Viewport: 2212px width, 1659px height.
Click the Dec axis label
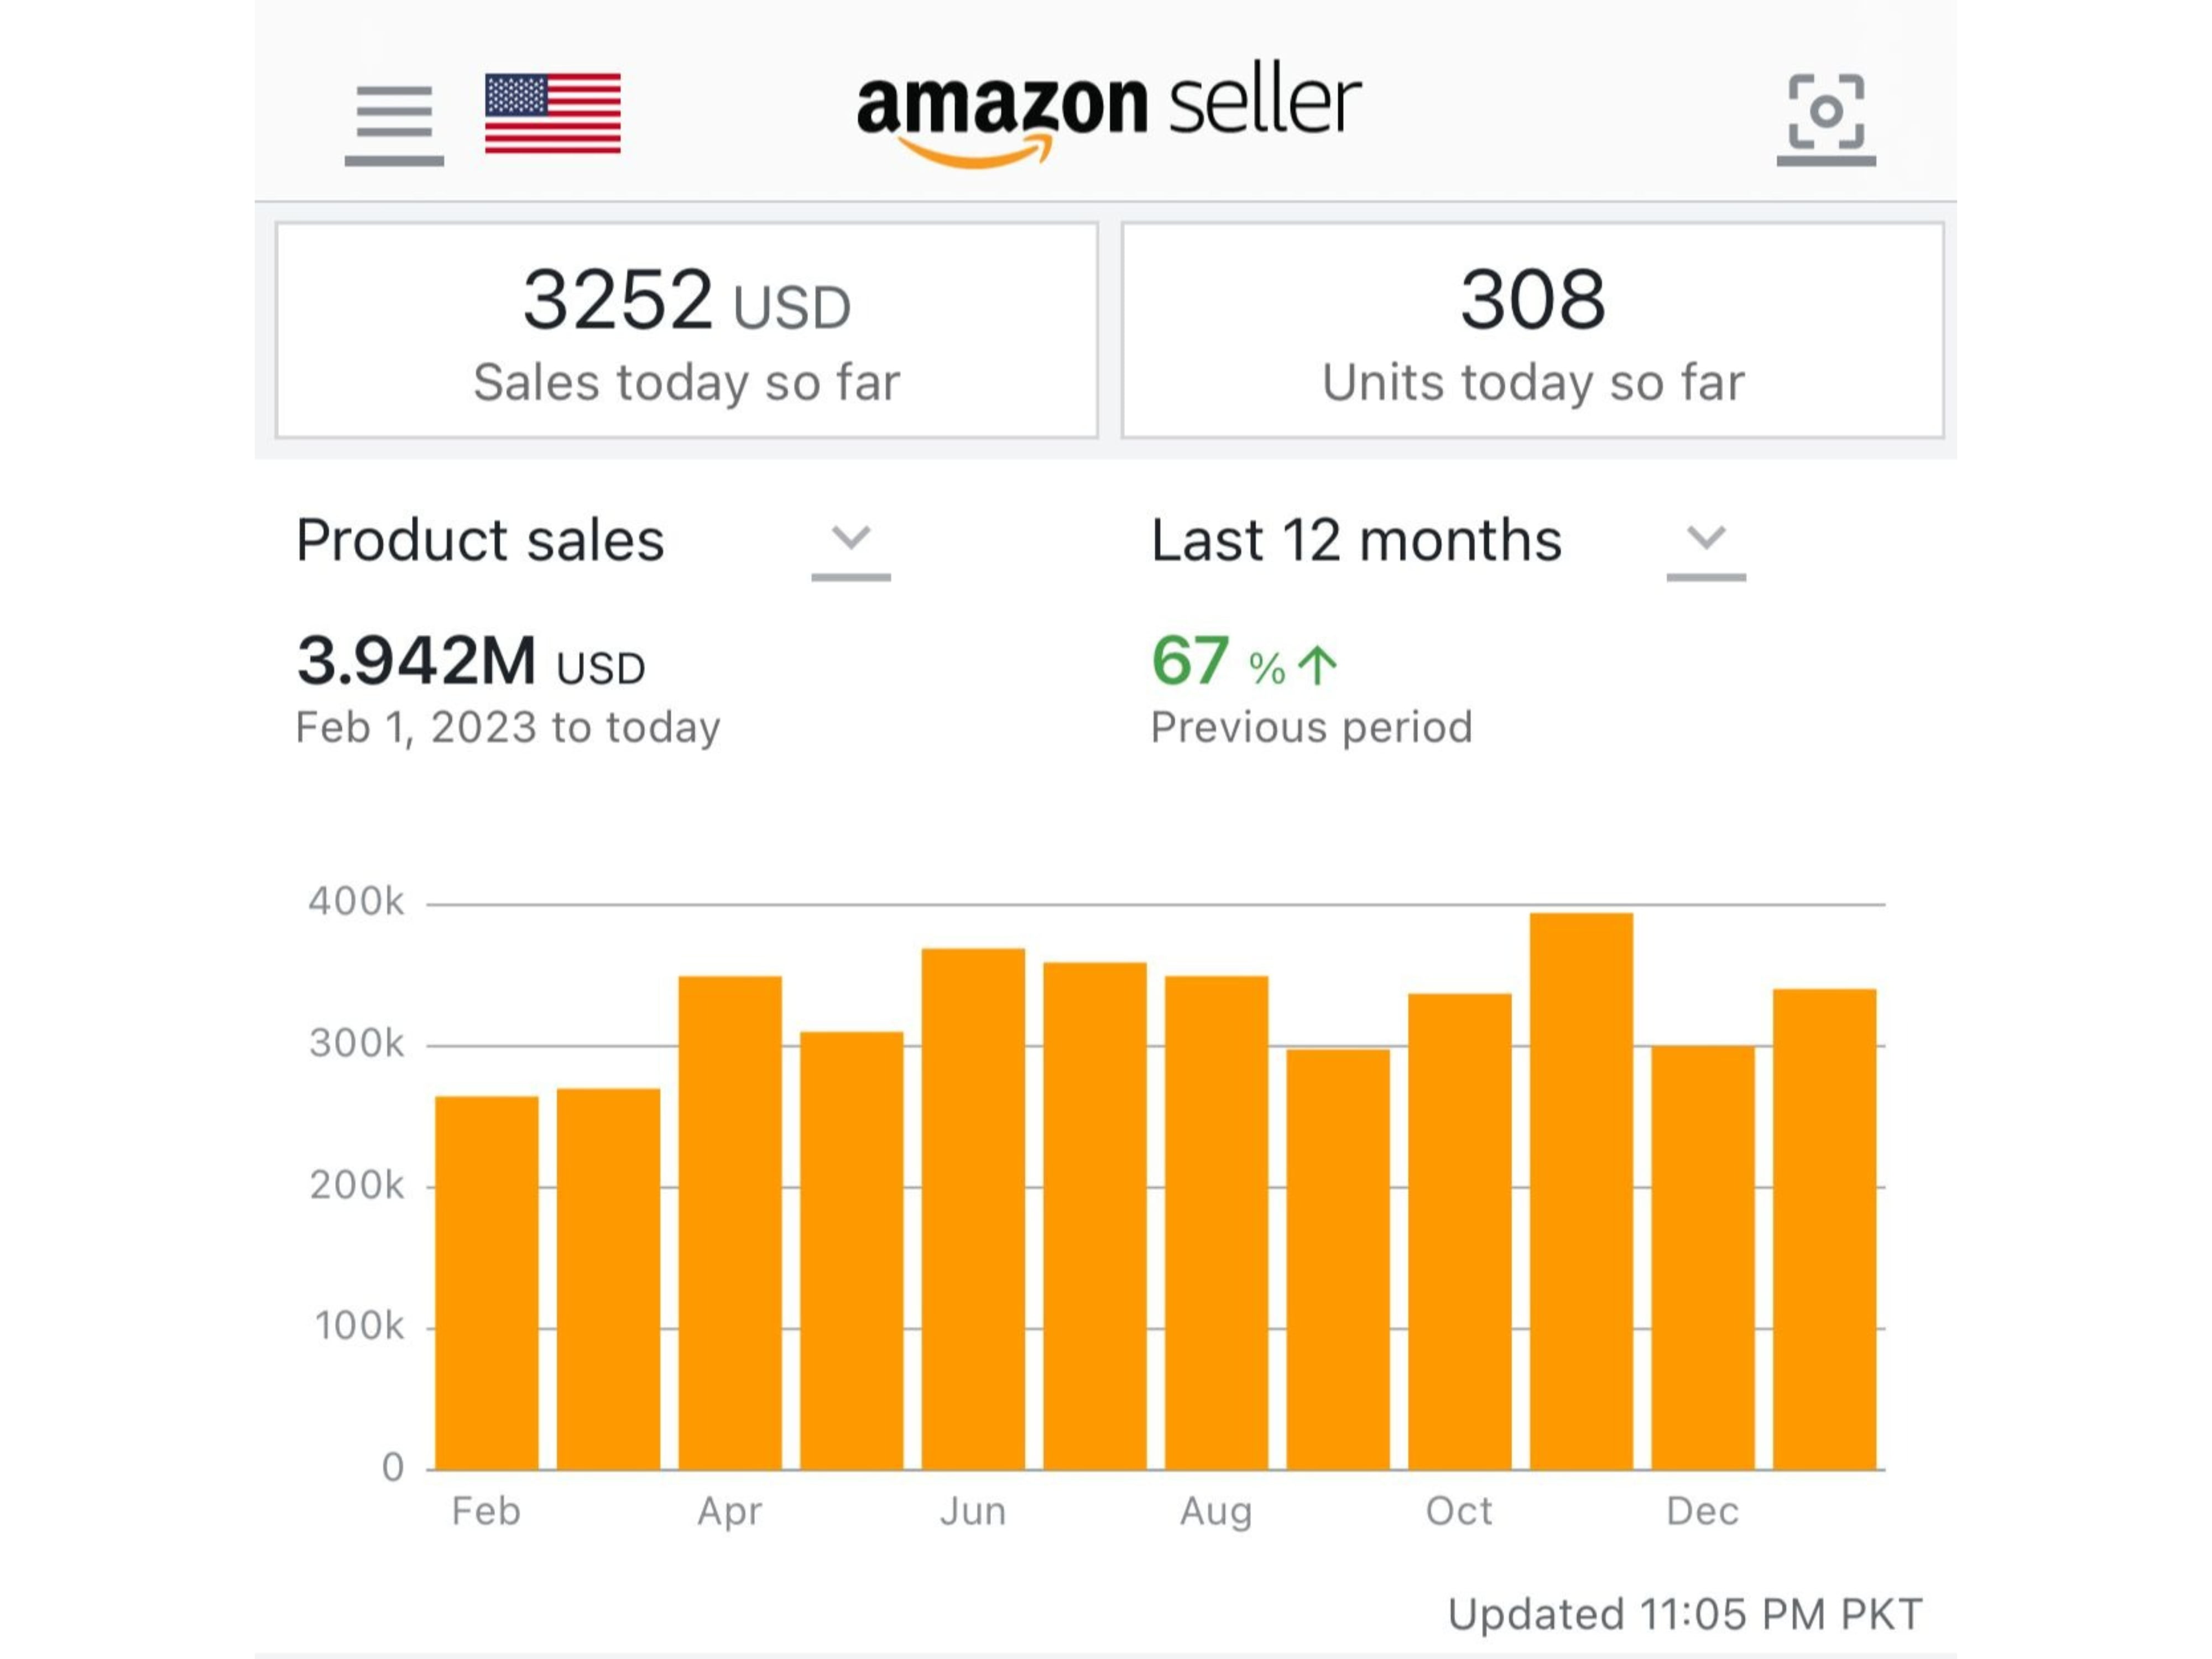(x=1703, y=1511)
